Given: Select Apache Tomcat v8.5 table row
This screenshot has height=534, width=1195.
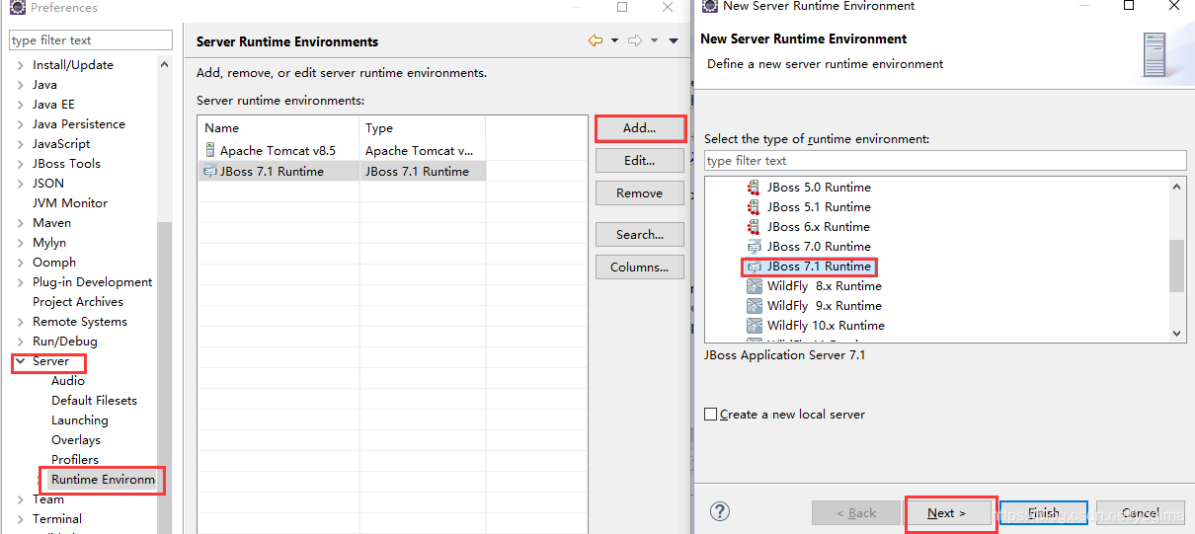Looking at the screenshot, I should [342, 150].
